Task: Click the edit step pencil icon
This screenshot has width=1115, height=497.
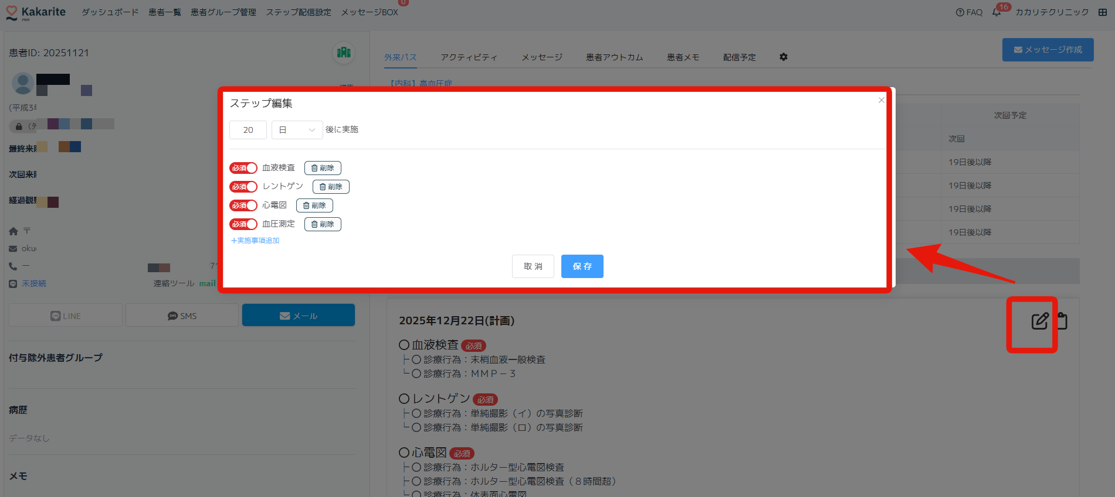Action: point(1039,321)
